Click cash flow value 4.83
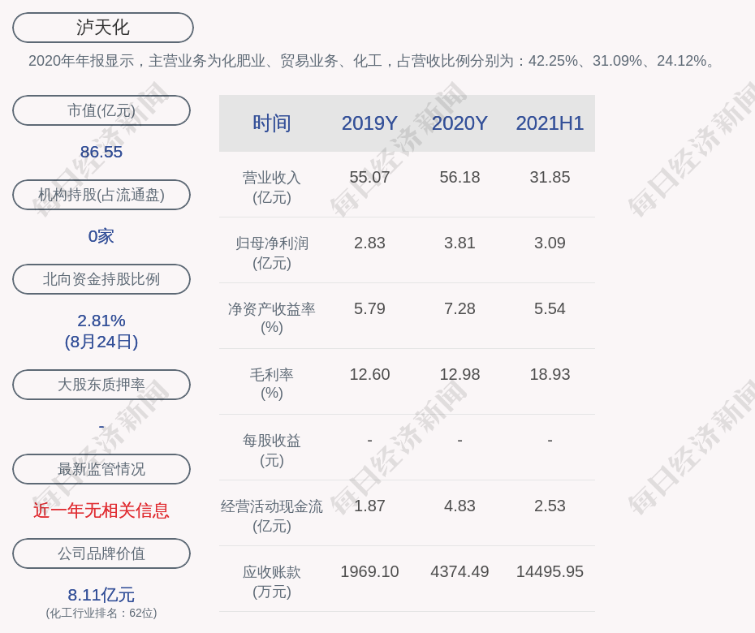 pos(459,506)
